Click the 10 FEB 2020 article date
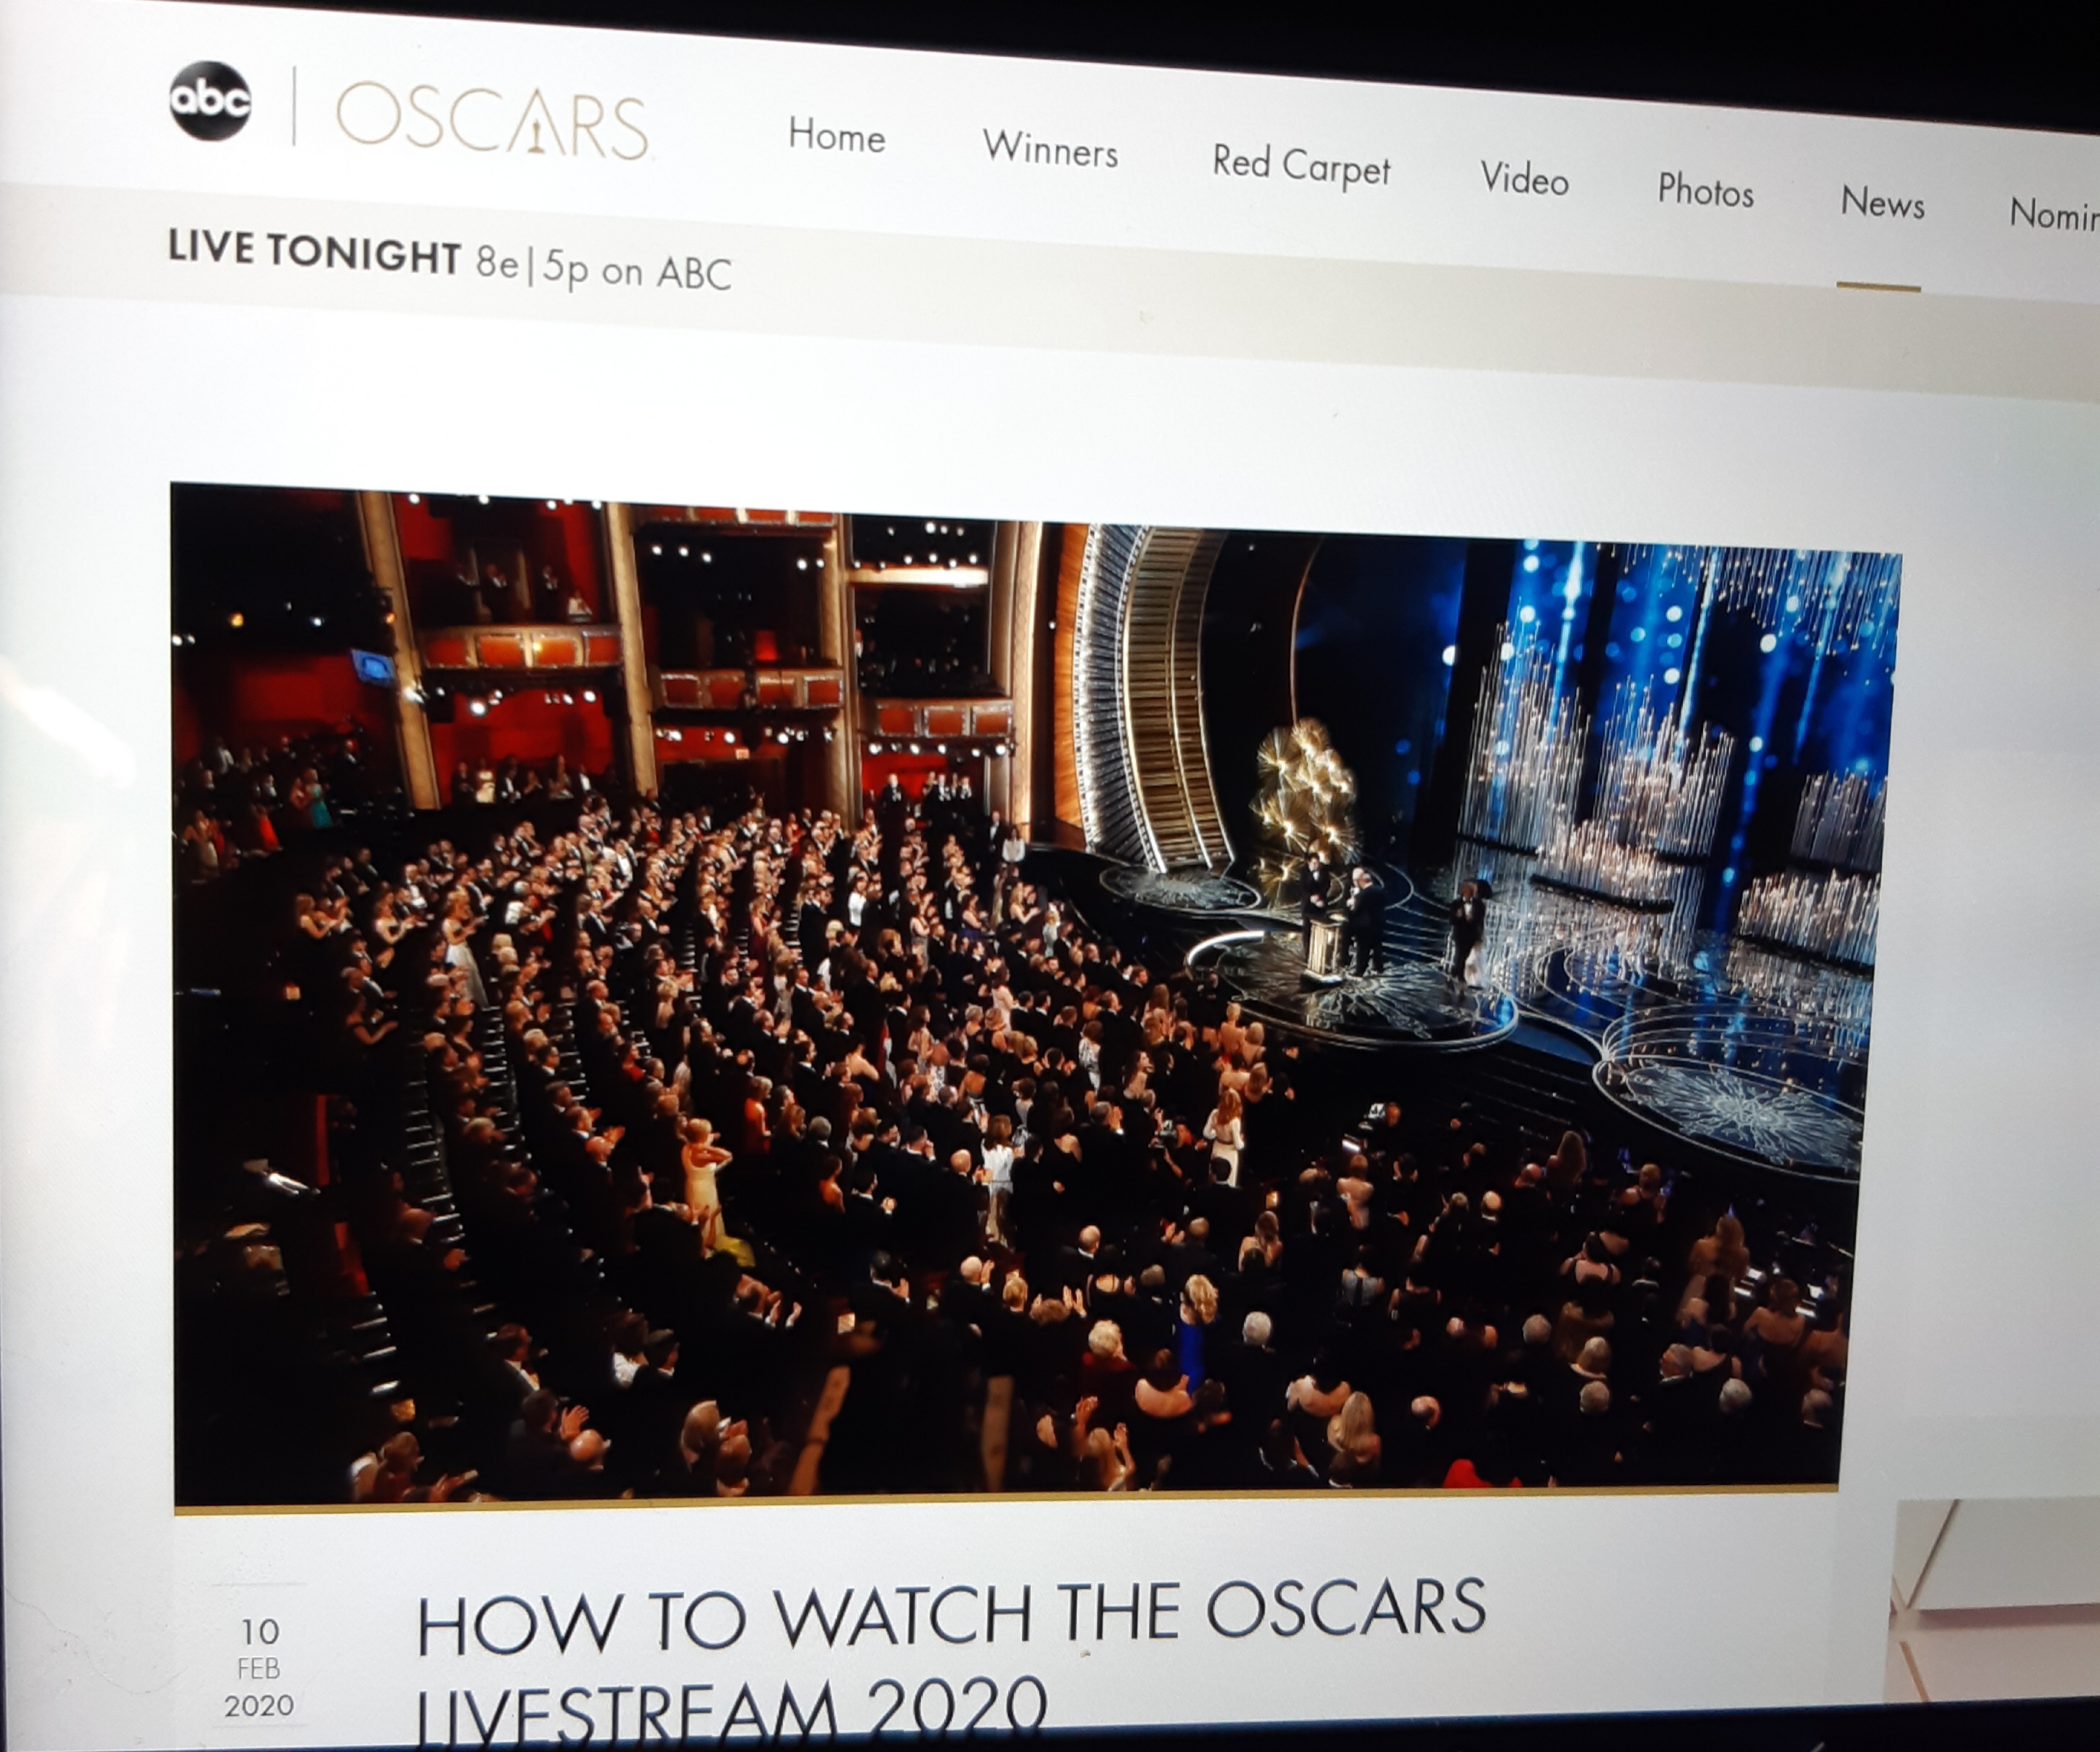The height and width of the screenshot is (1752, 2100). click(259, 1668)
